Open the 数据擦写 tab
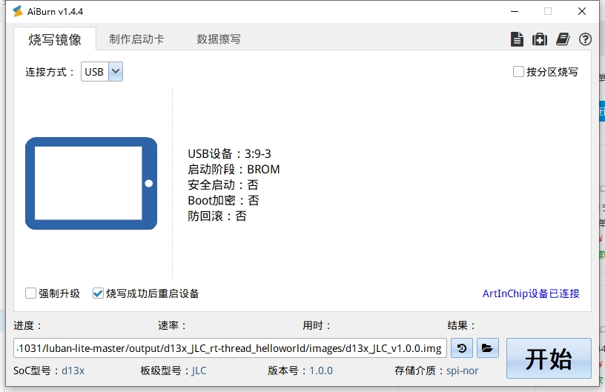The height and width of the screenshot is (392, 605). pos(218,39)
